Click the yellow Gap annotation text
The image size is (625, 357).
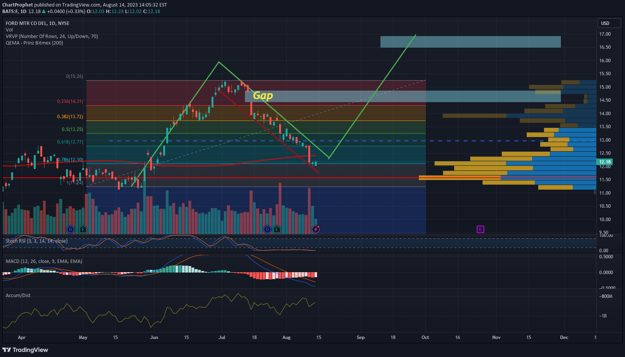(263, 96)
